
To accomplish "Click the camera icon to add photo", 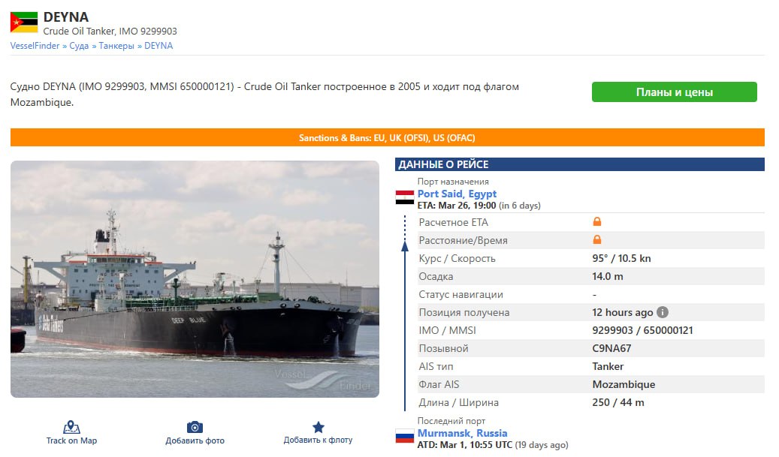I will click(x=195, y=427).
